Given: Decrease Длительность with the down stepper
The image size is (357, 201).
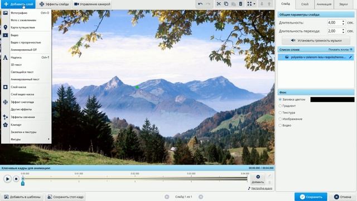Looking at the screenshot, I should [x=343, y=24].
